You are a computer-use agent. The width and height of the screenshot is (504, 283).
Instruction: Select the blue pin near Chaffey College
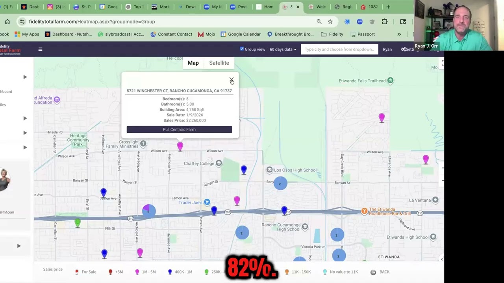click(244, 170)
